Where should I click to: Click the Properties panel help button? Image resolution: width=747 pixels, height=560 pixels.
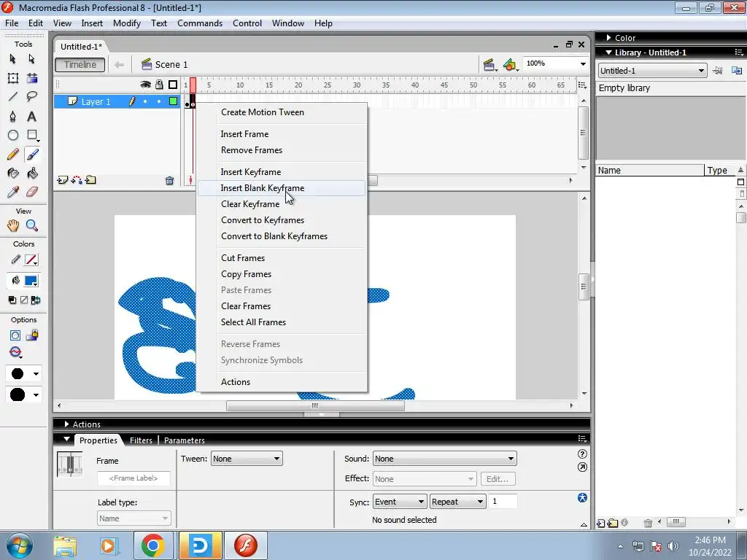582,454
